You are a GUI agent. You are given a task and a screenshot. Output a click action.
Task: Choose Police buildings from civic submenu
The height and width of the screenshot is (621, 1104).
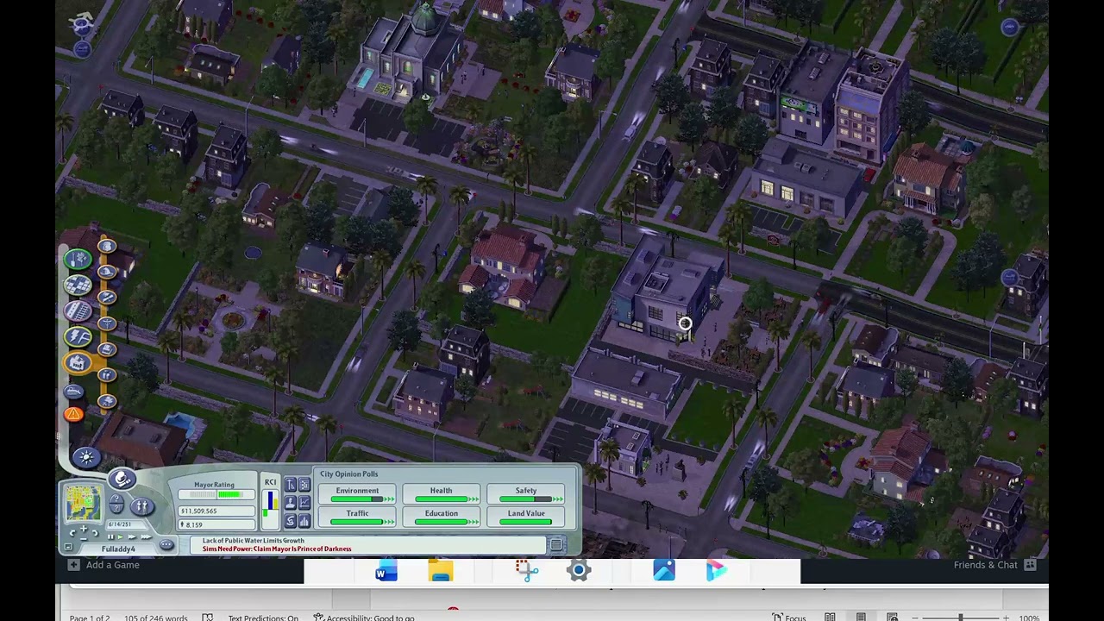tap(107, 247)
